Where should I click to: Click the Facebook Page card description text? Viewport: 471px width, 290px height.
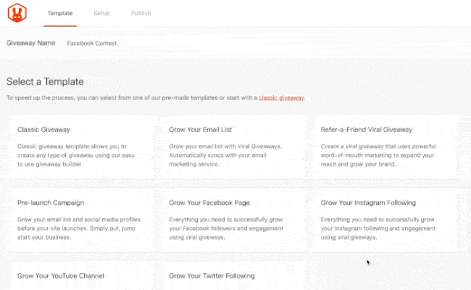pos(231,227)
